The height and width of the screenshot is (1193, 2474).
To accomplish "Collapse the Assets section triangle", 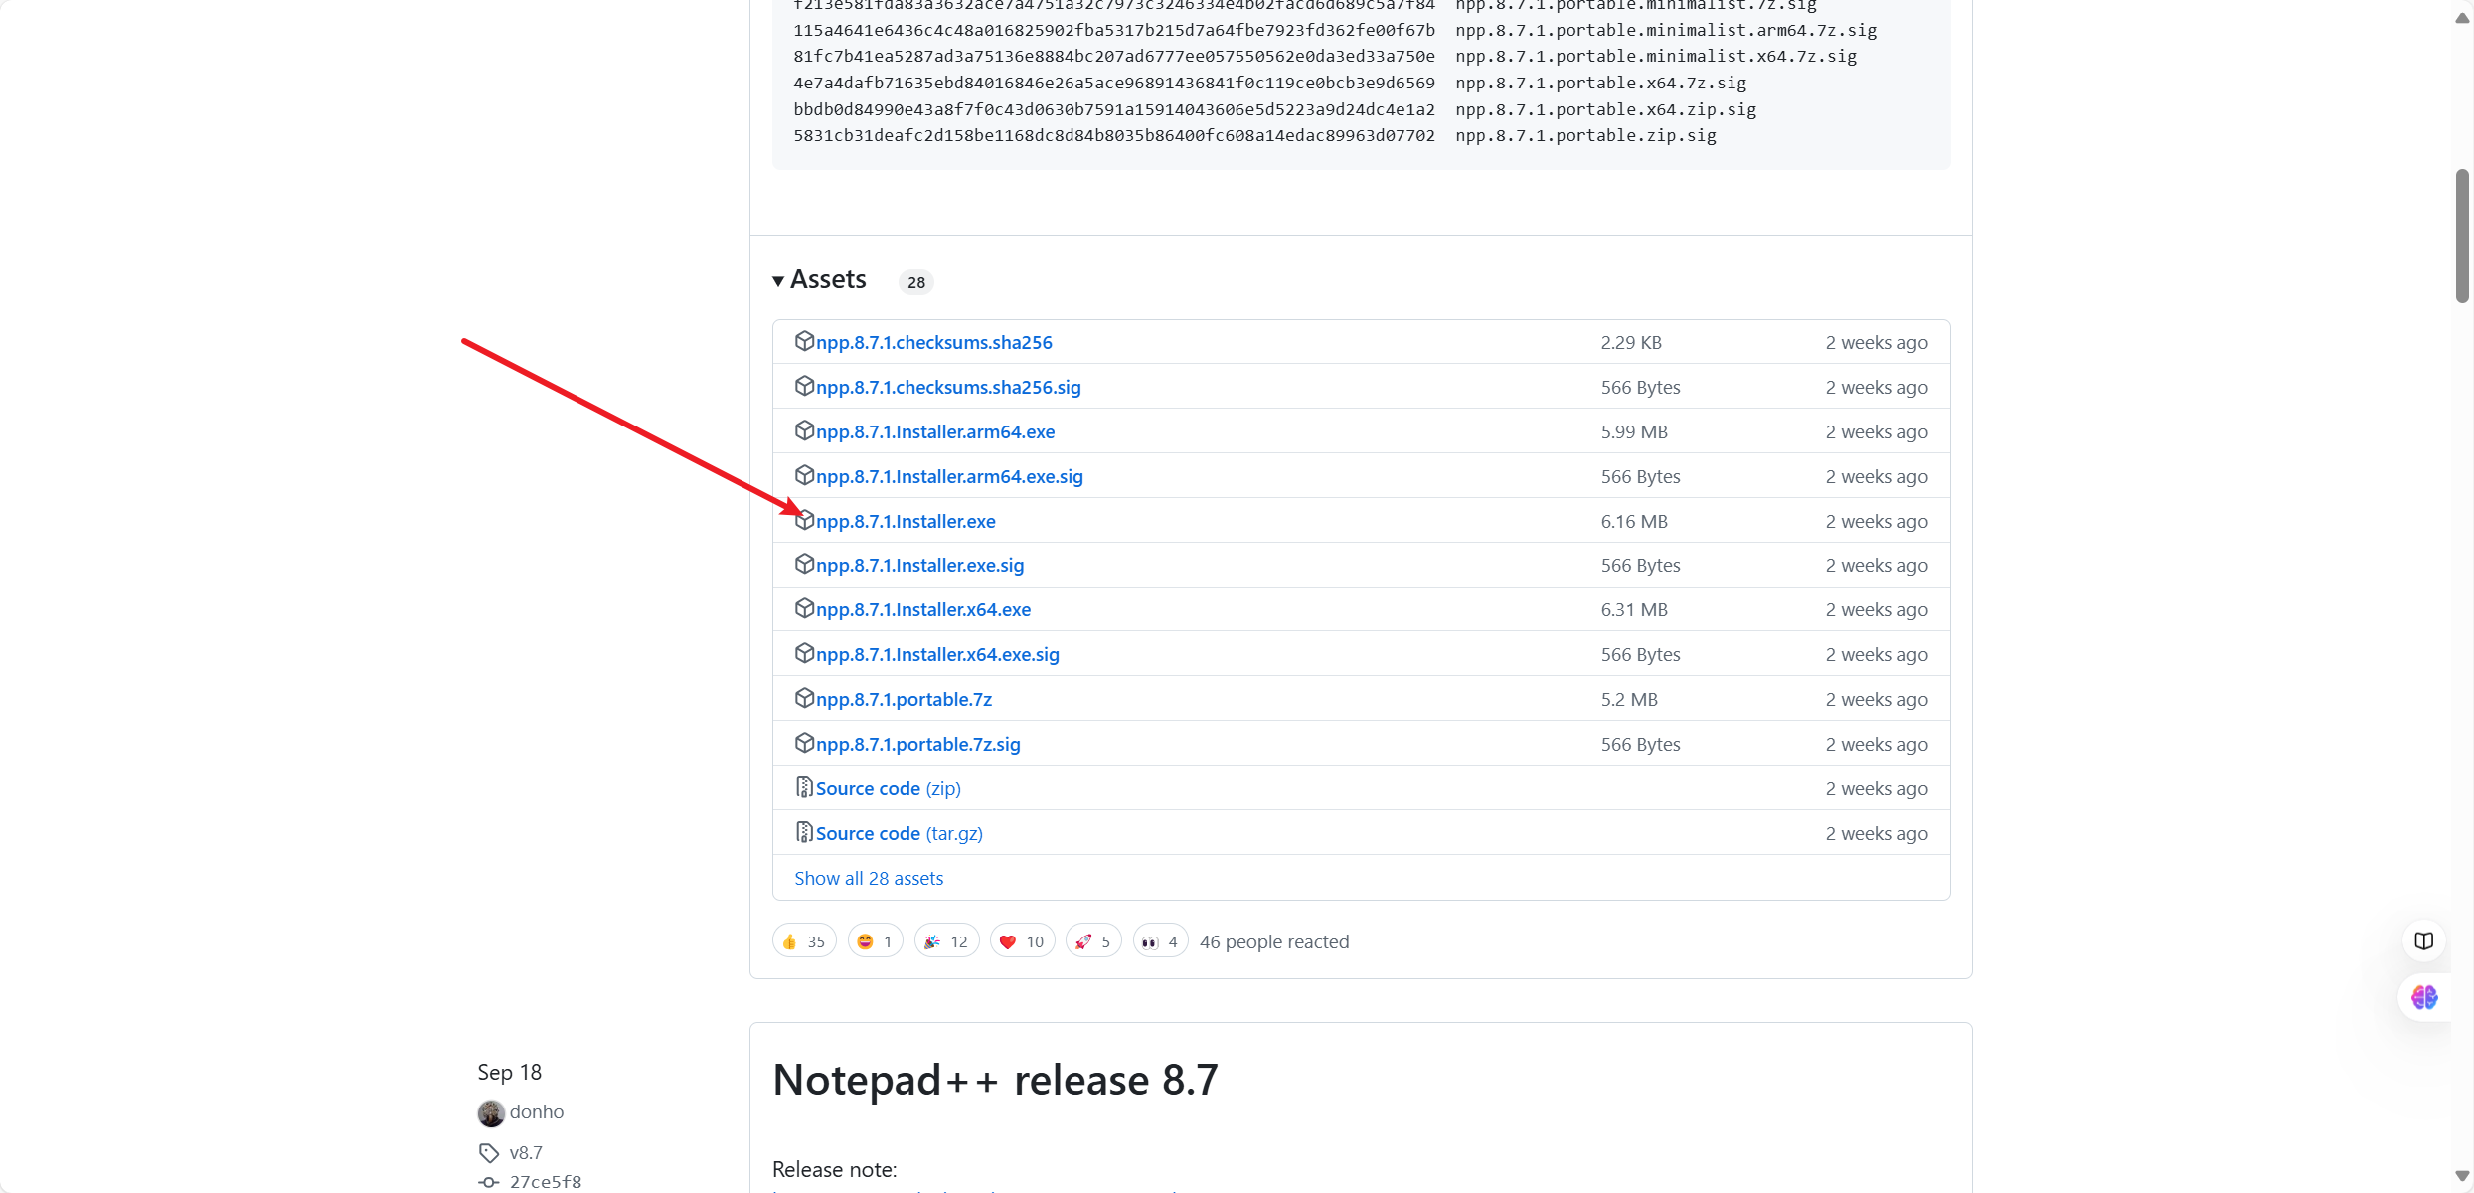I will point(778,281).
